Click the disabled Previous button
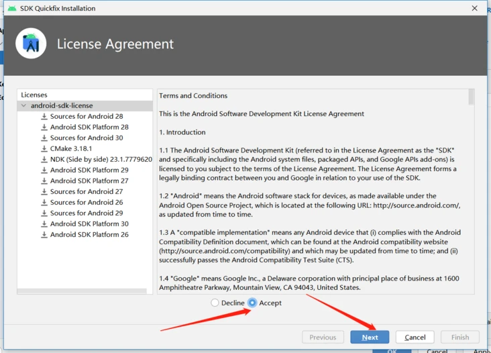Image resolution: width=491 pixels, height=353 pixels. tap(323, 337)
